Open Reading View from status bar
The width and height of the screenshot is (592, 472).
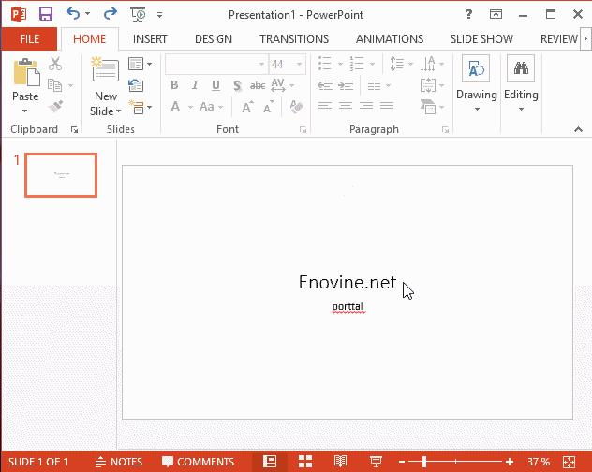click(x=341, y=462)
